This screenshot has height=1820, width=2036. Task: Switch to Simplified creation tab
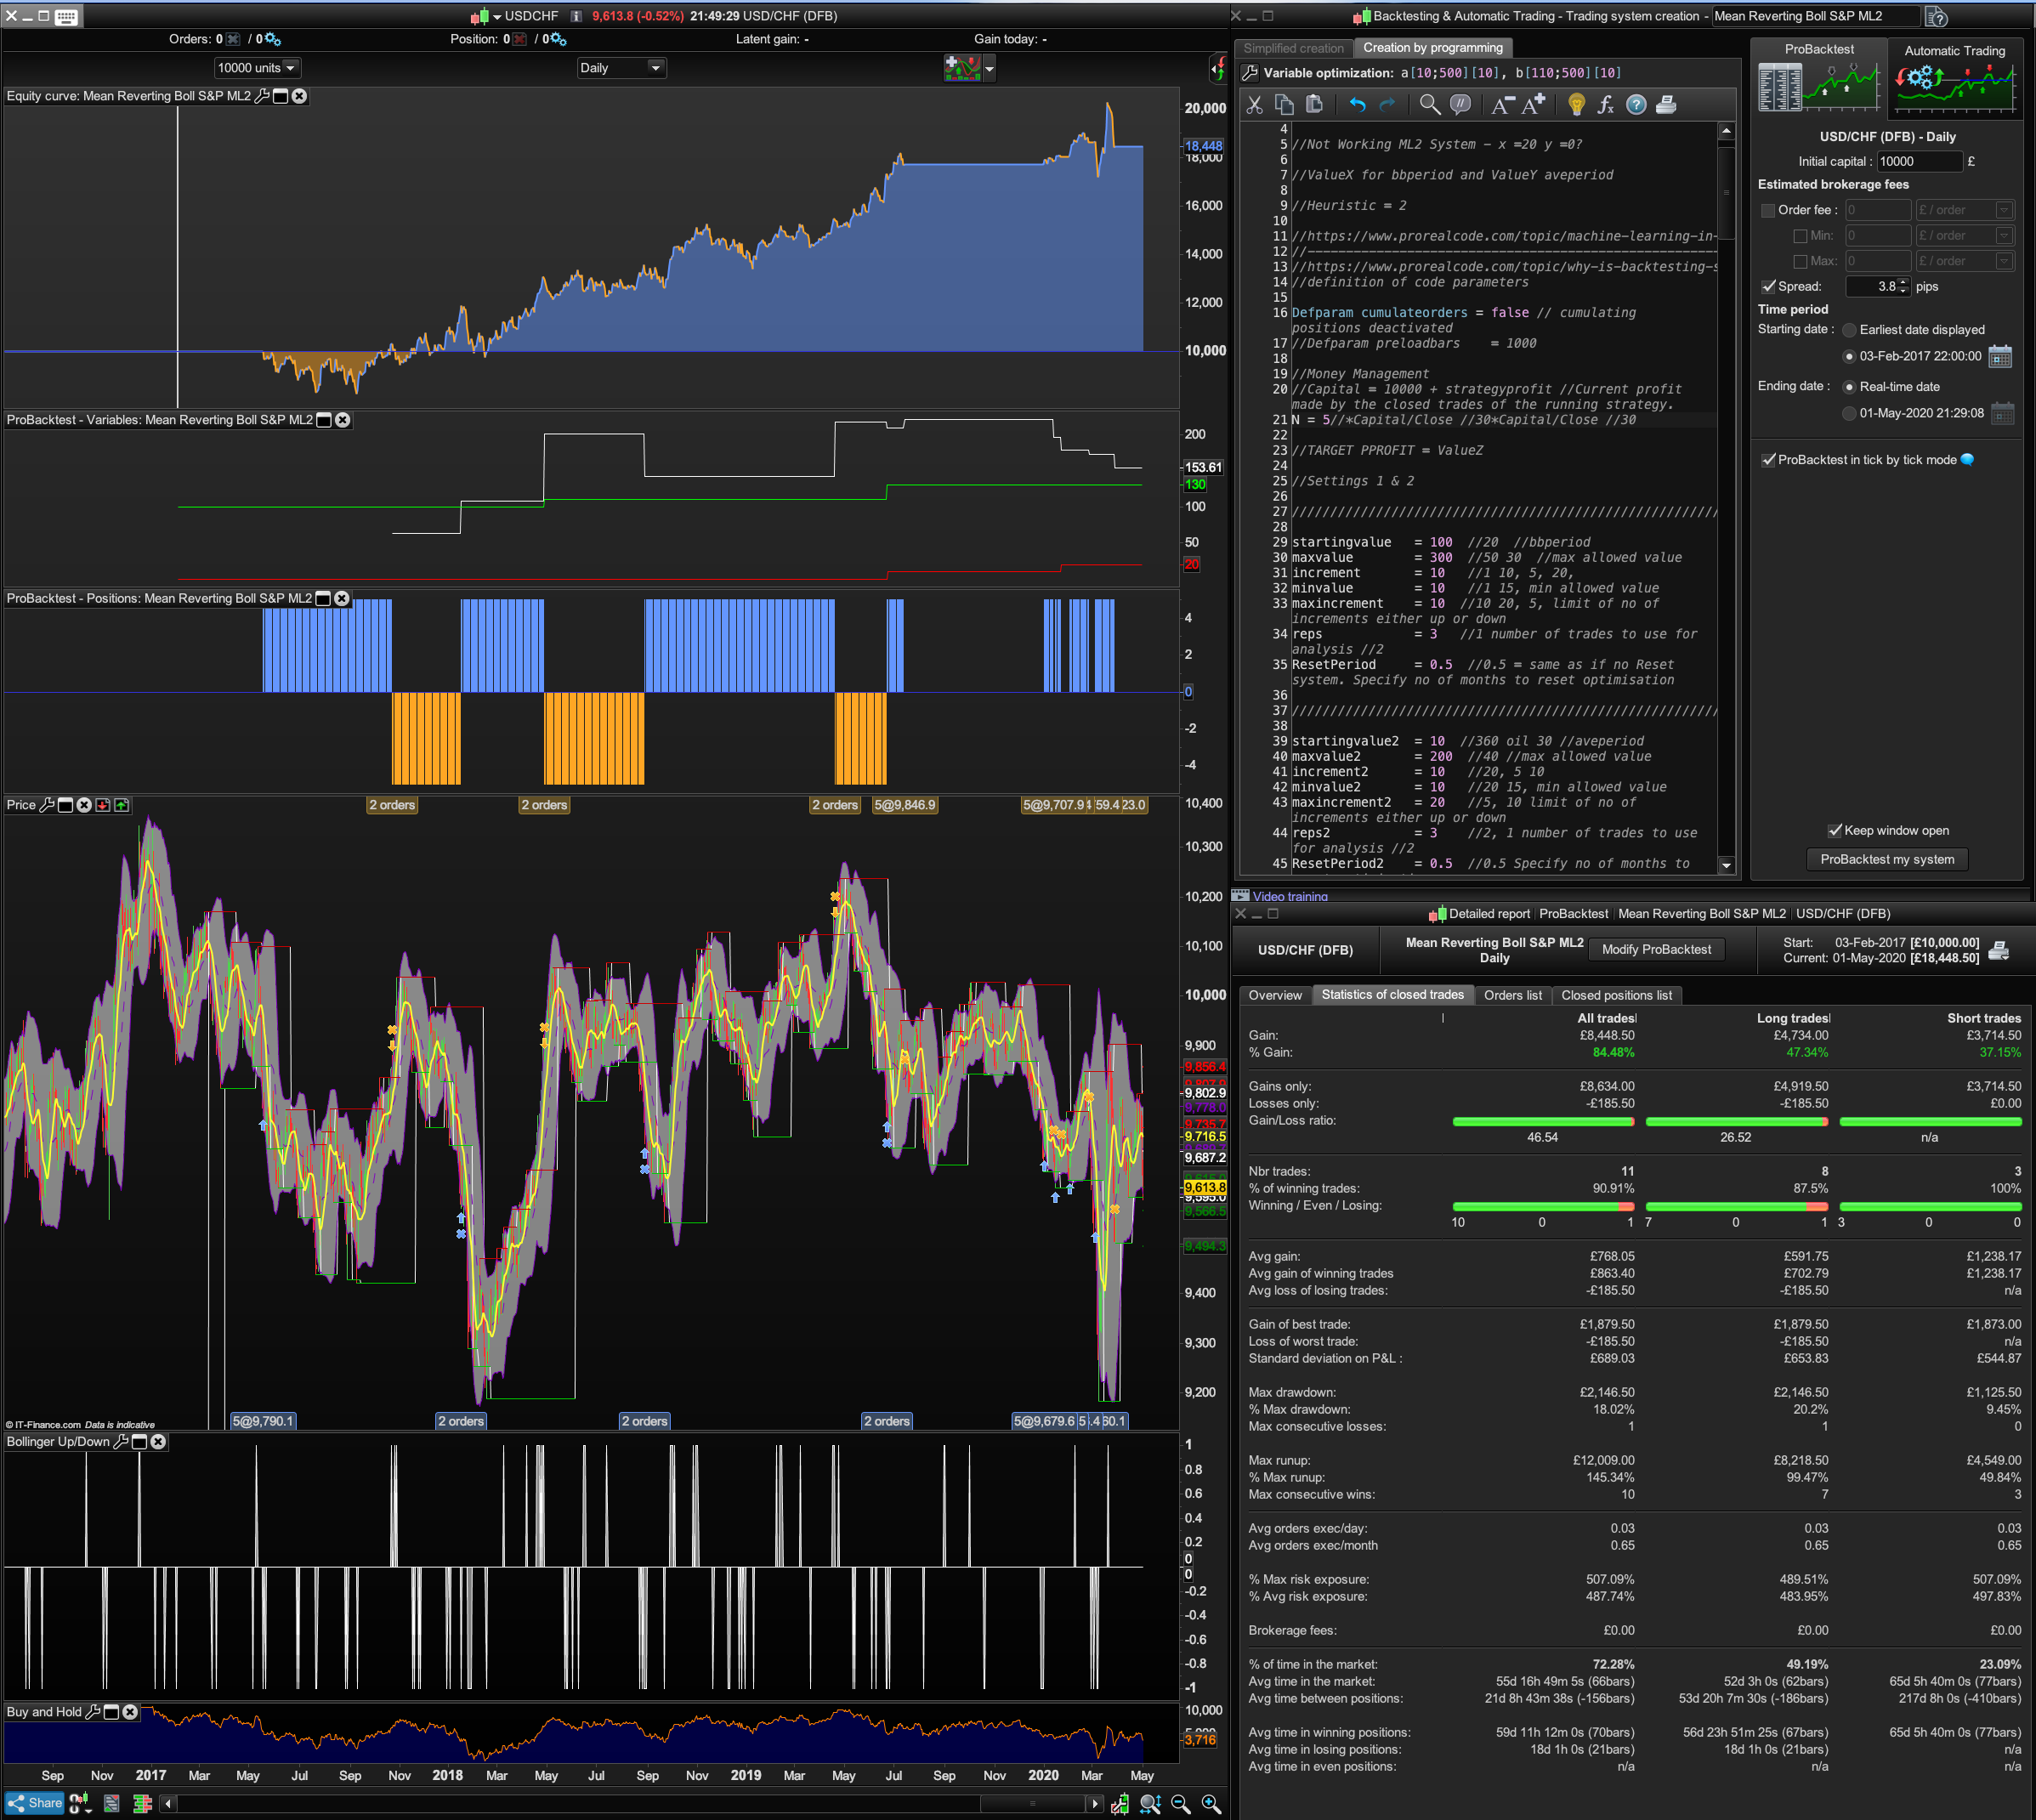tap(1293, 48)
